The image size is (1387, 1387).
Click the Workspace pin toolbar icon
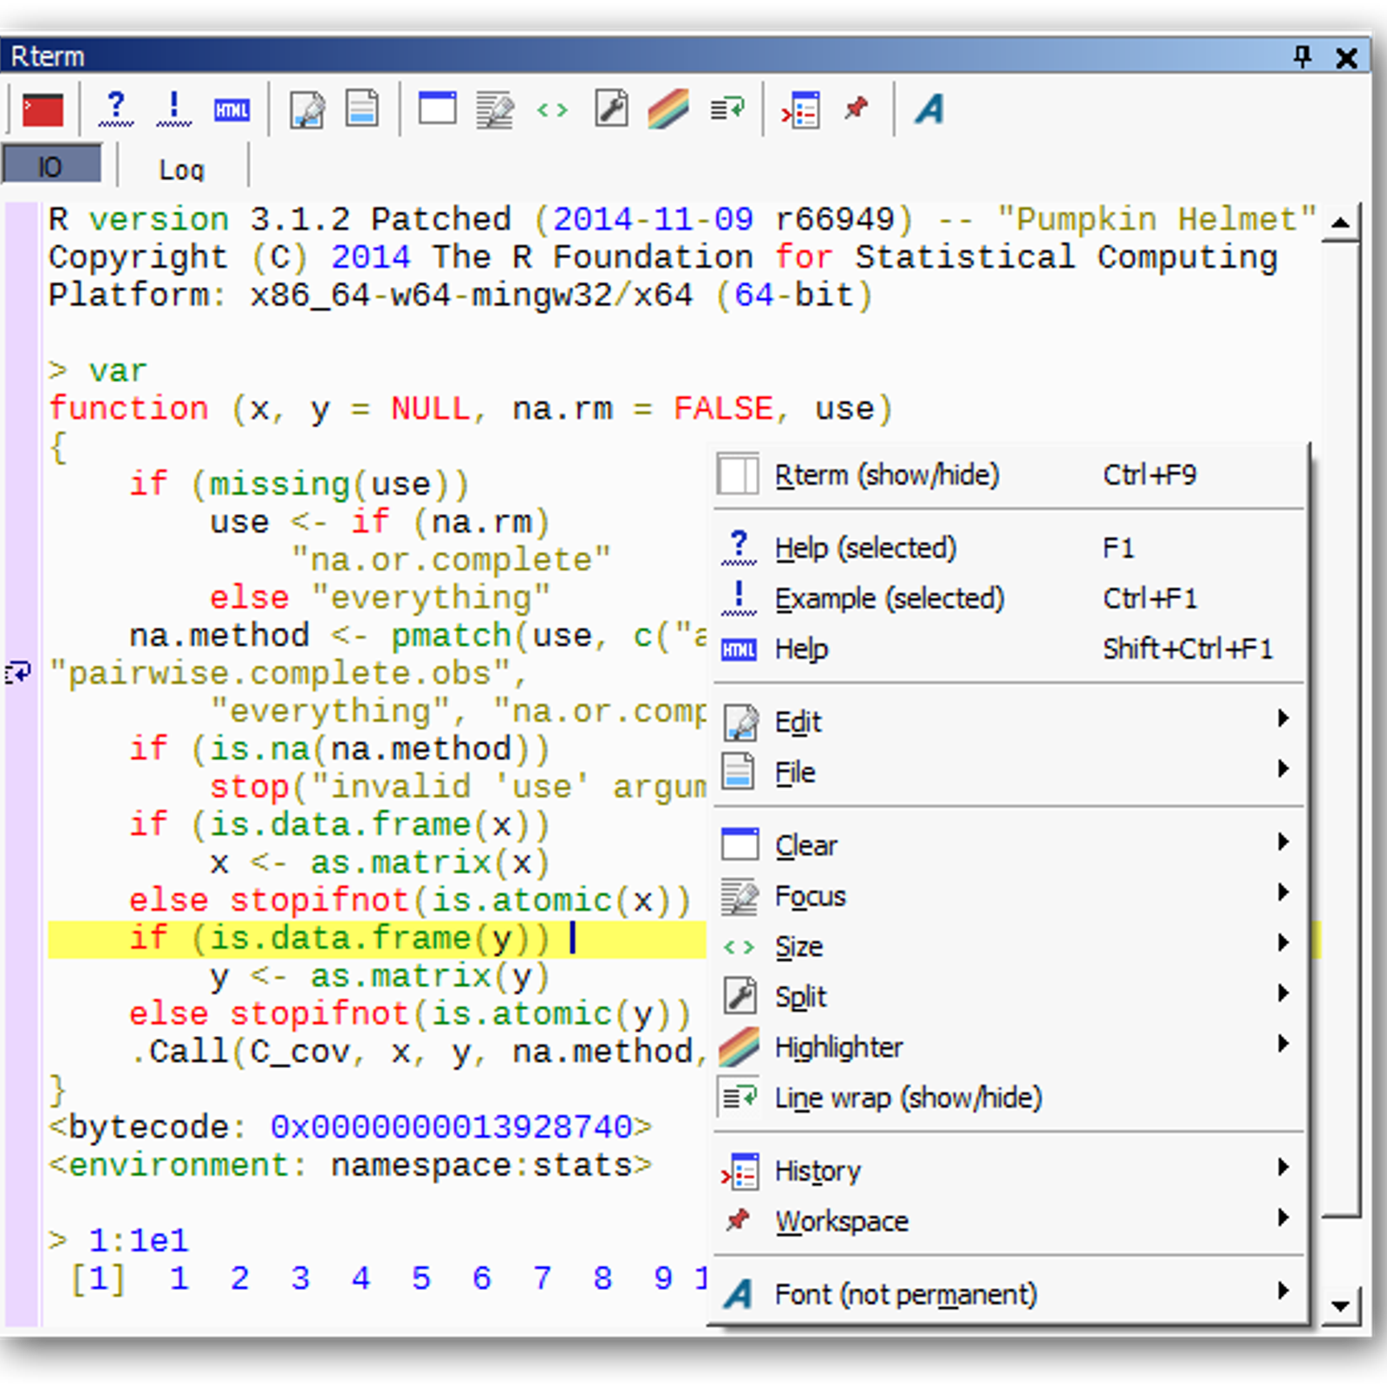[x=856, y=108]
